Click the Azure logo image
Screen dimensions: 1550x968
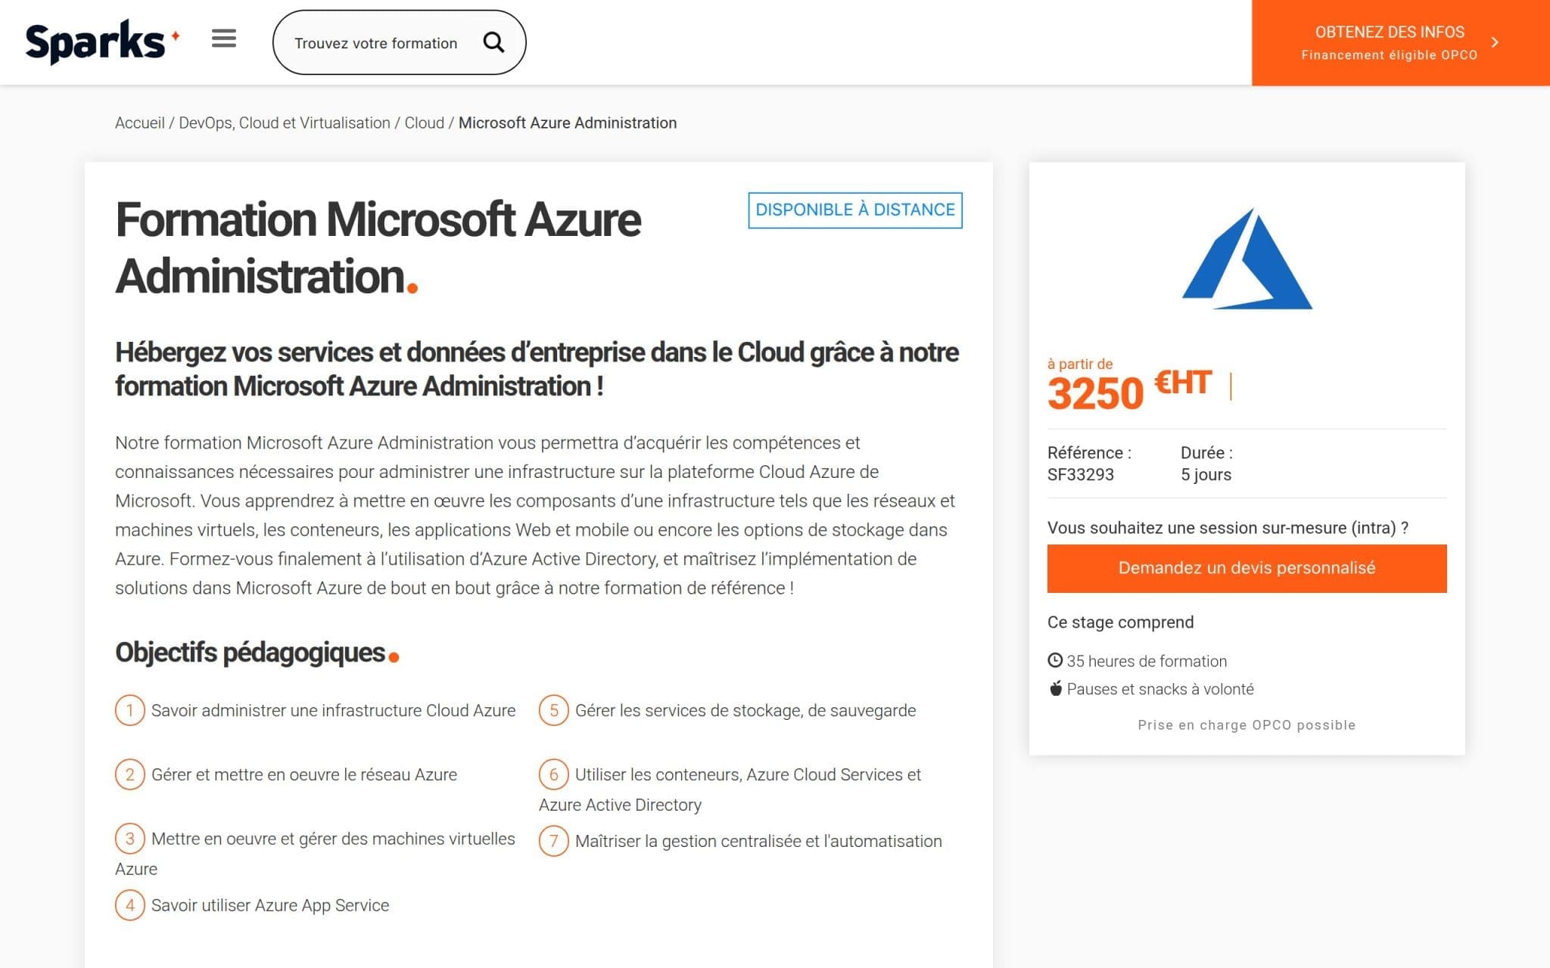click(x=1247, y=259)
